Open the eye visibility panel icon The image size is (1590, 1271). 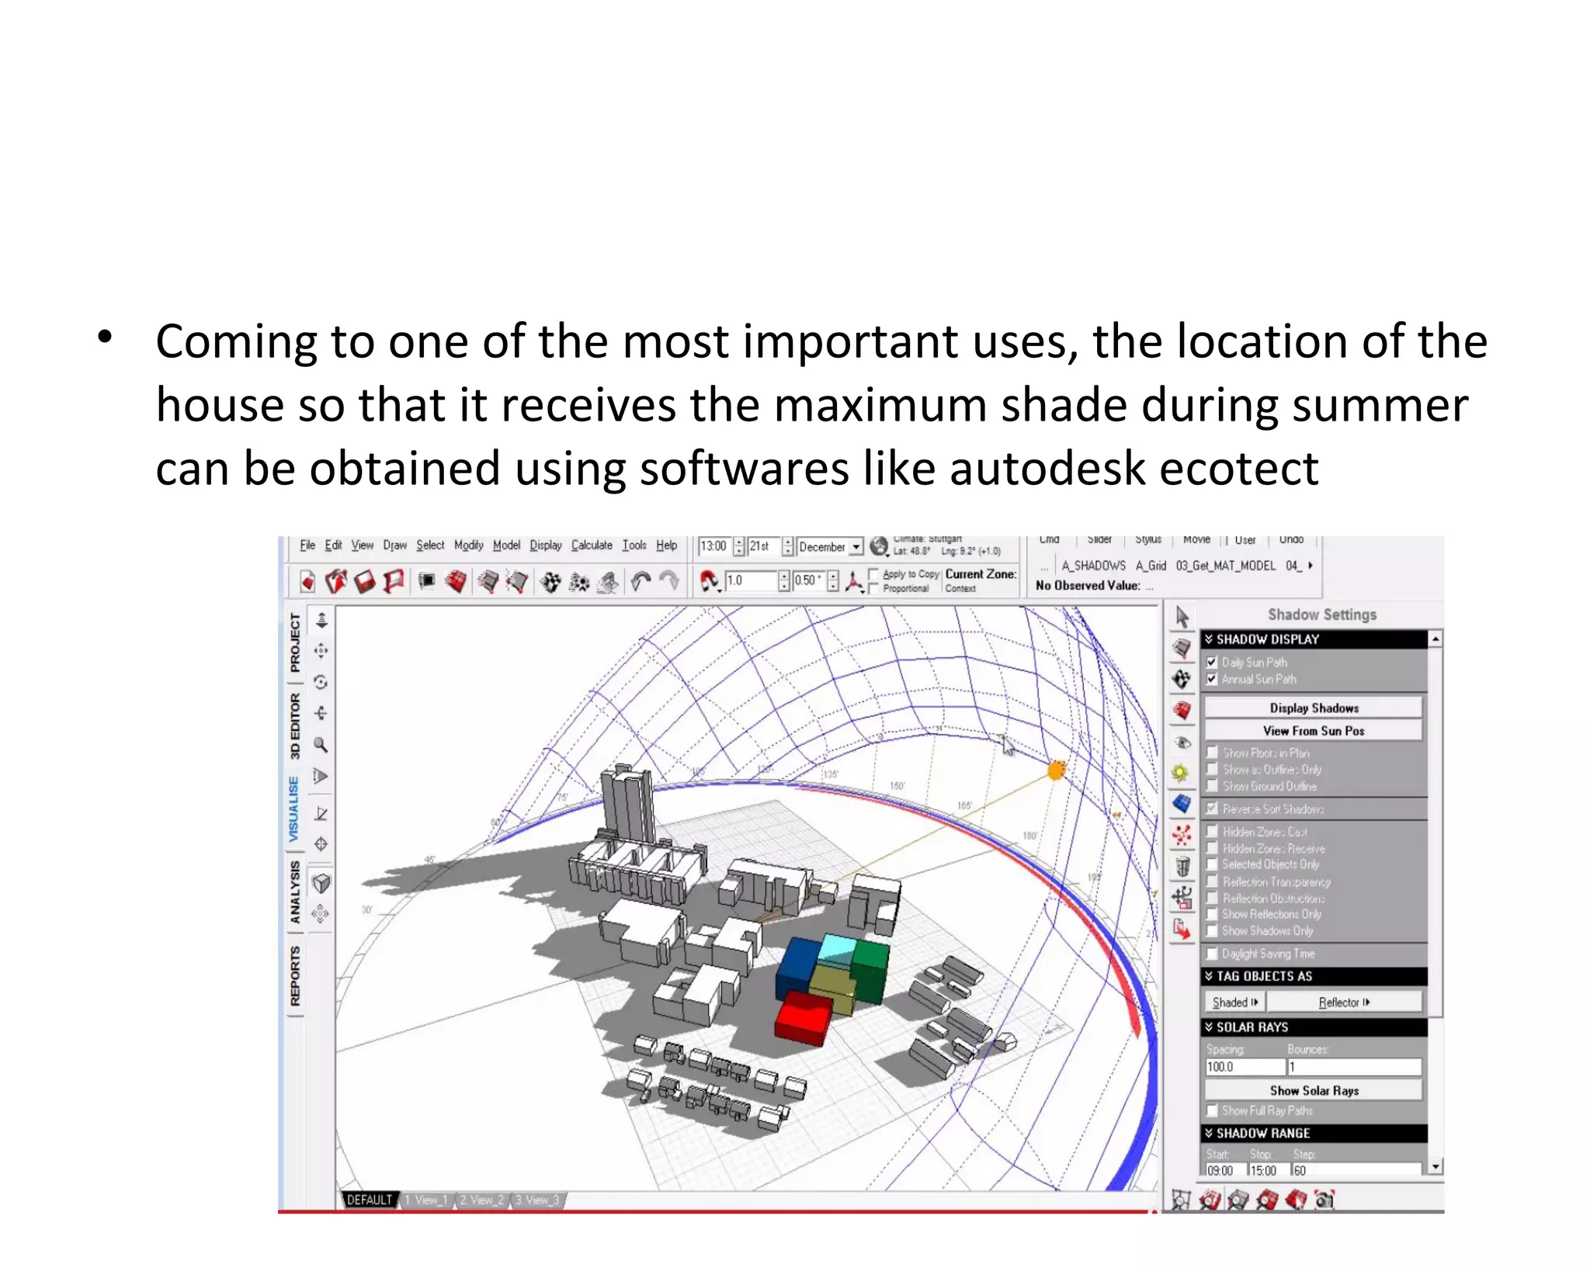point(1182,743)
